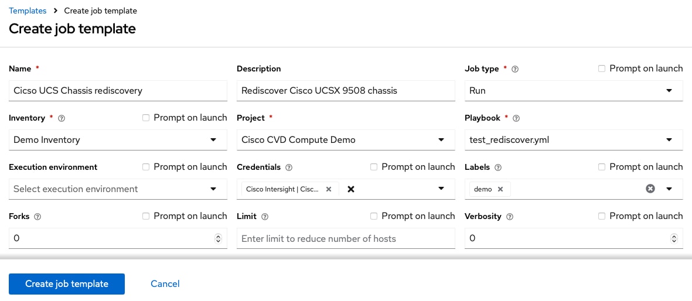Viewport: 692px width, 301px height.
Task: Enable Prompt on launch for Verbosity
Action: (602, 216)
